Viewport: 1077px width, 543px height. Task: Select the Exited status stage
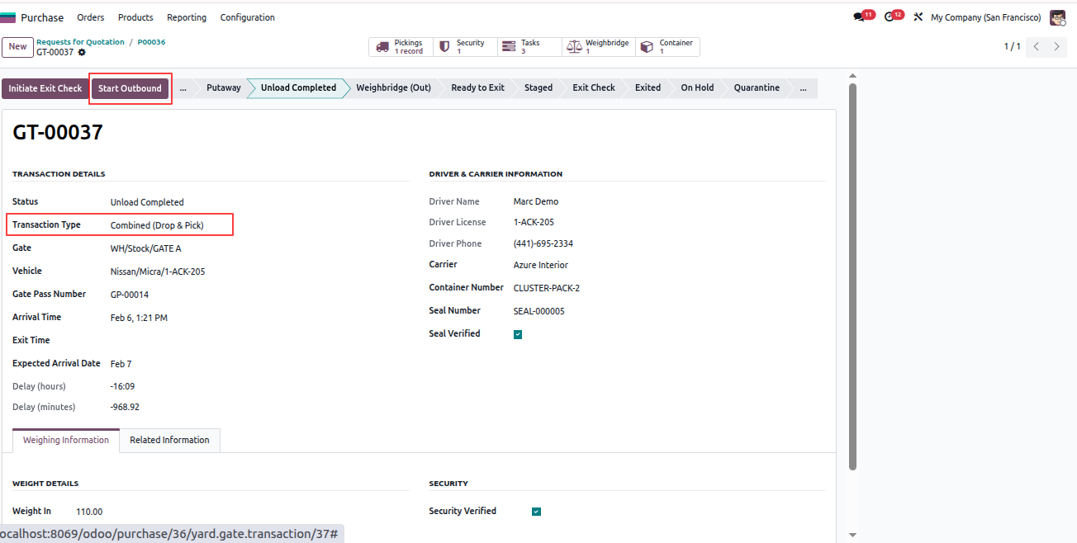point(648,87)
